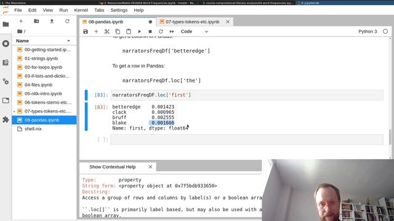Copy the selected cell
The width and height of the screenshot is (394, 221).
click(118, 31)
